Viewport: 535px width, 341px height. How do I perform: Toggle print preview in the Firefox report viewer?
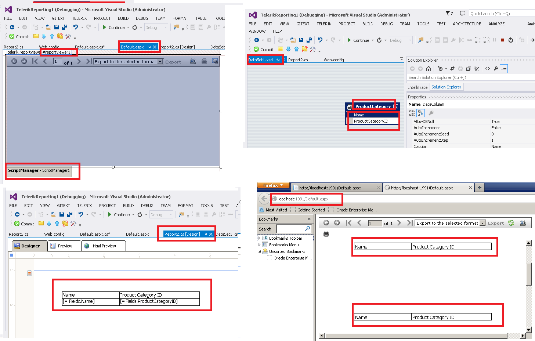click(523, 223)
